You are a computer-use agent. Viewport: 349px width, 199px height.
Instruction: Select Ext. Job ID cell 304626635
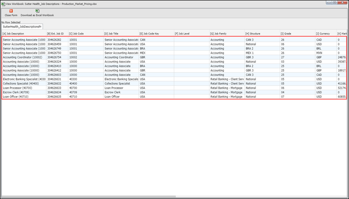point(57,97)
